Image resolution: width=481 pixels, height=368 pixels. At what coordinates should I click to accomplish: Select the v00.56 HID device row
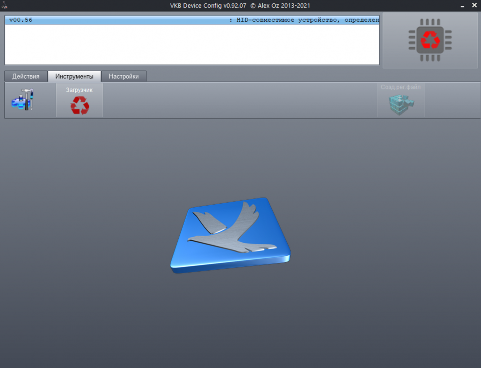(192, 20)
